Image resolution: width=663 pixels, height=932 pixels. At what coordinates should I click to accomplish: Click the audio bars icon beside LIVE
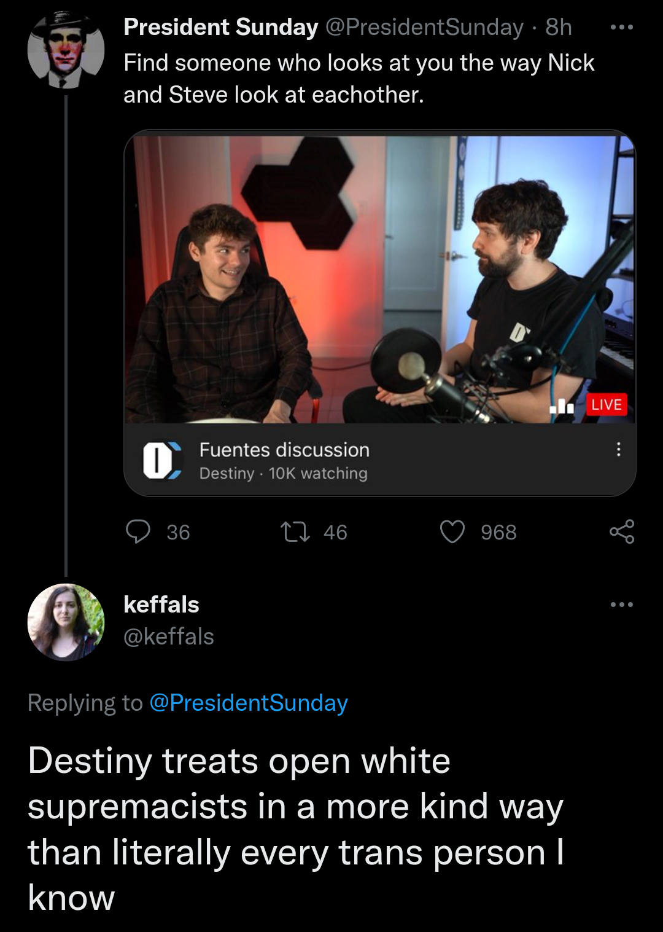562,405
